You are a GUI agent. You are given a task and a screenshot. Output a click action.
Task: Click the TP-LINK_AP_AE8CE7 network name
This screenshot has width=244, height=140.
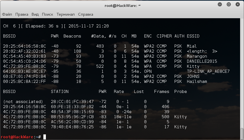pyautogui.click(x=208, y=71)
